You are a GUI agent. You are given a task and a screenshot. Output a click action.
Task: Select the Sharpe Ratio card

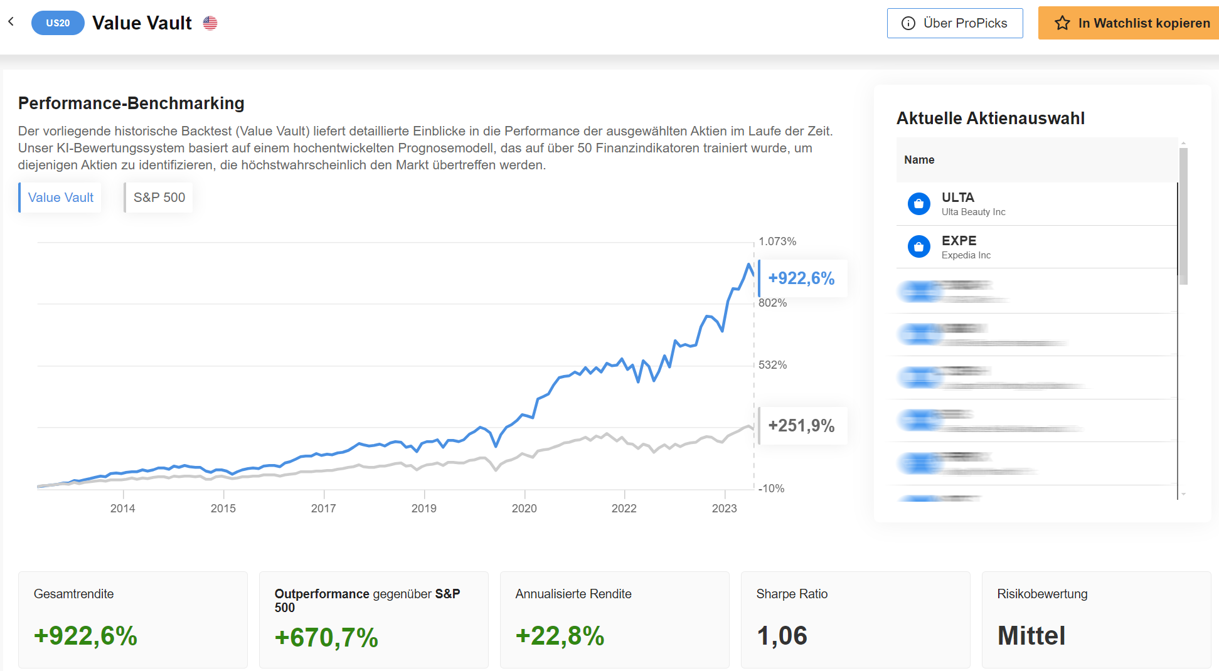(x=856, y=620)
